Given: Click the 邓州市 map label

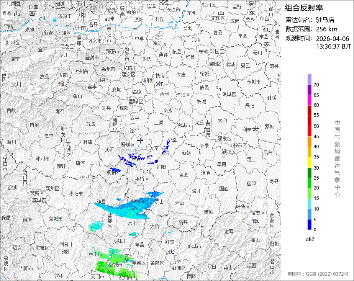Looking at the screenshot, I should [43, 158].
